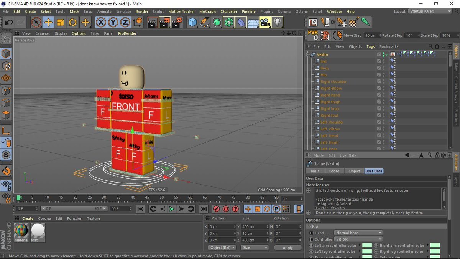The width and height of the screenshot is (460, 259).
Task: Open the Size mode dropdown
Action: point(255,247)
